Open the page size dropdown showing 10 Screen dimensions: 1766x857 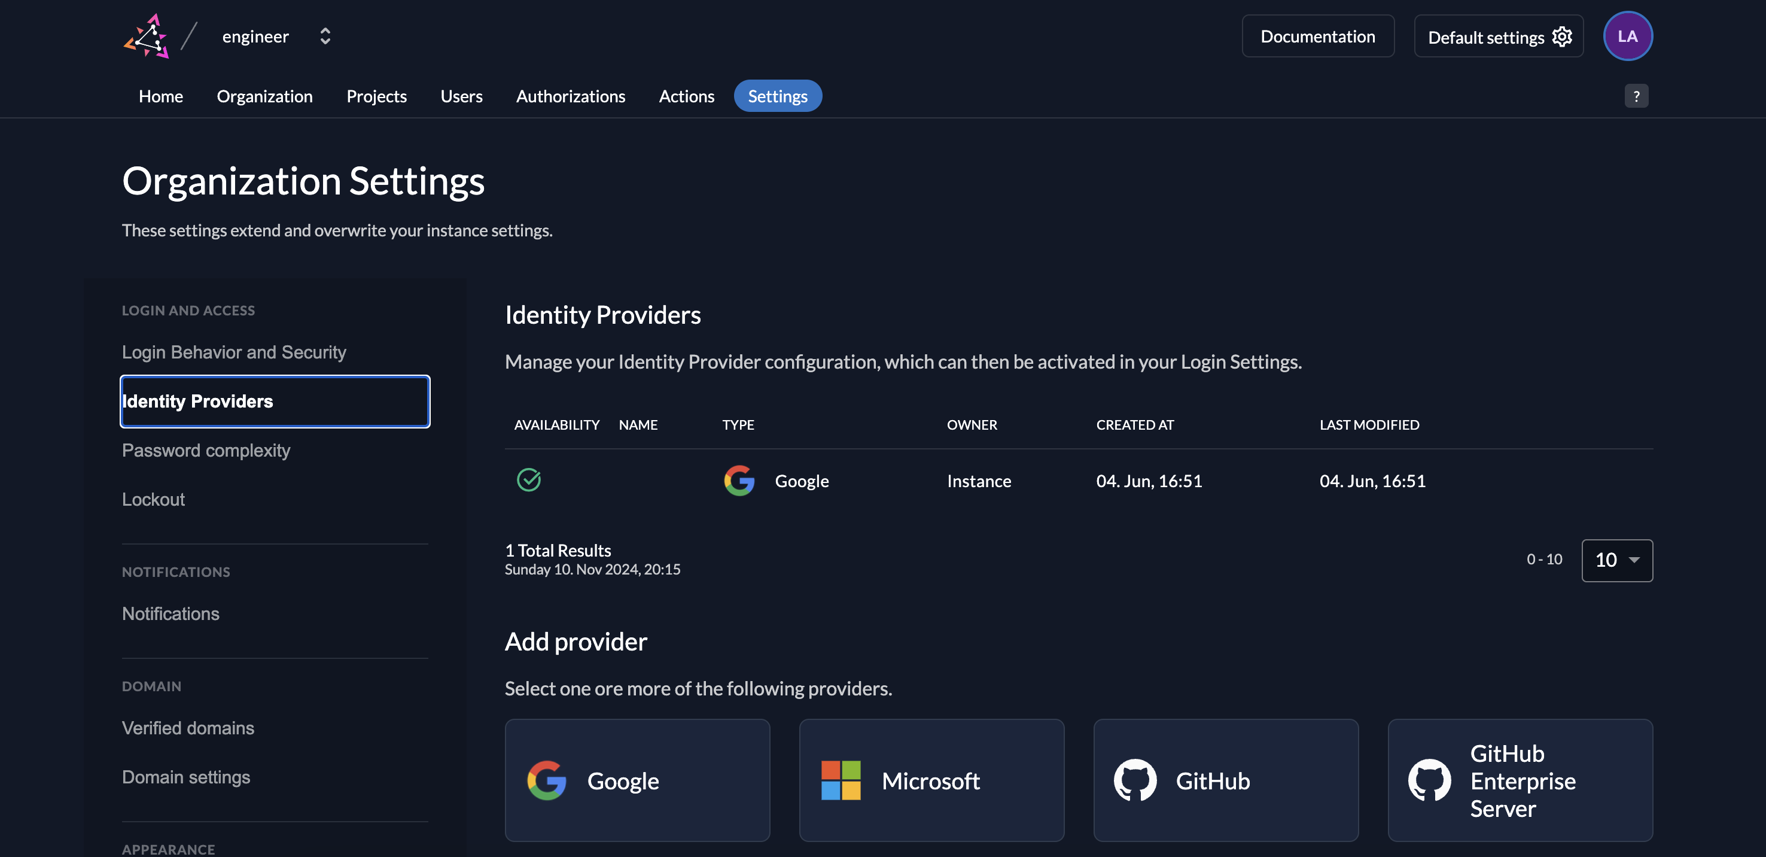tap(1616, 560)
